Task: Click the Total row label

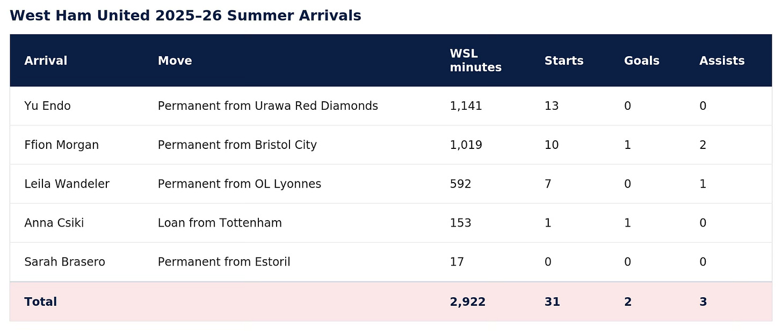Action: click(x=40, y=302)
